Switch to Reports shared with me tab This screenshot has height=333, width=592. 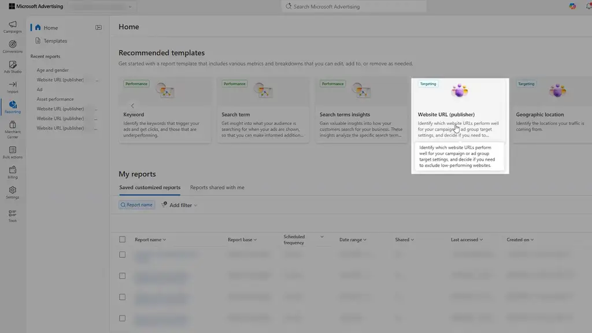(x=217, y=187)
